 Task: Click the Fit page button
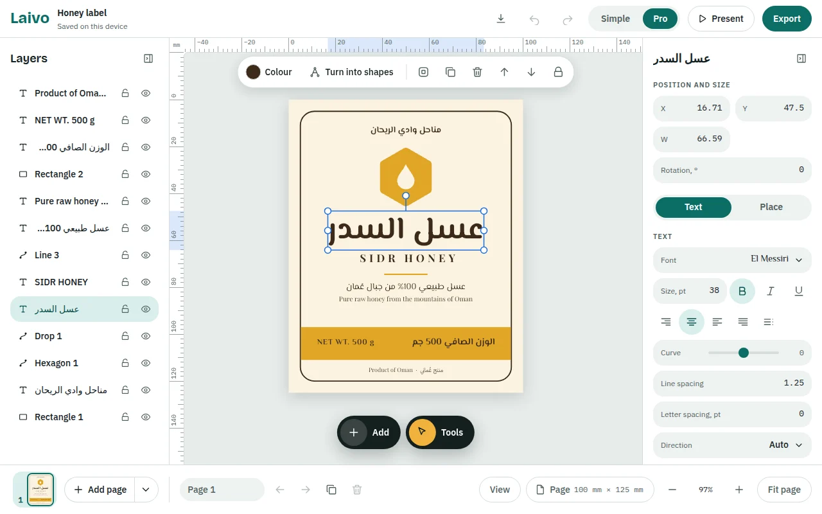click(x=784, y=490)
